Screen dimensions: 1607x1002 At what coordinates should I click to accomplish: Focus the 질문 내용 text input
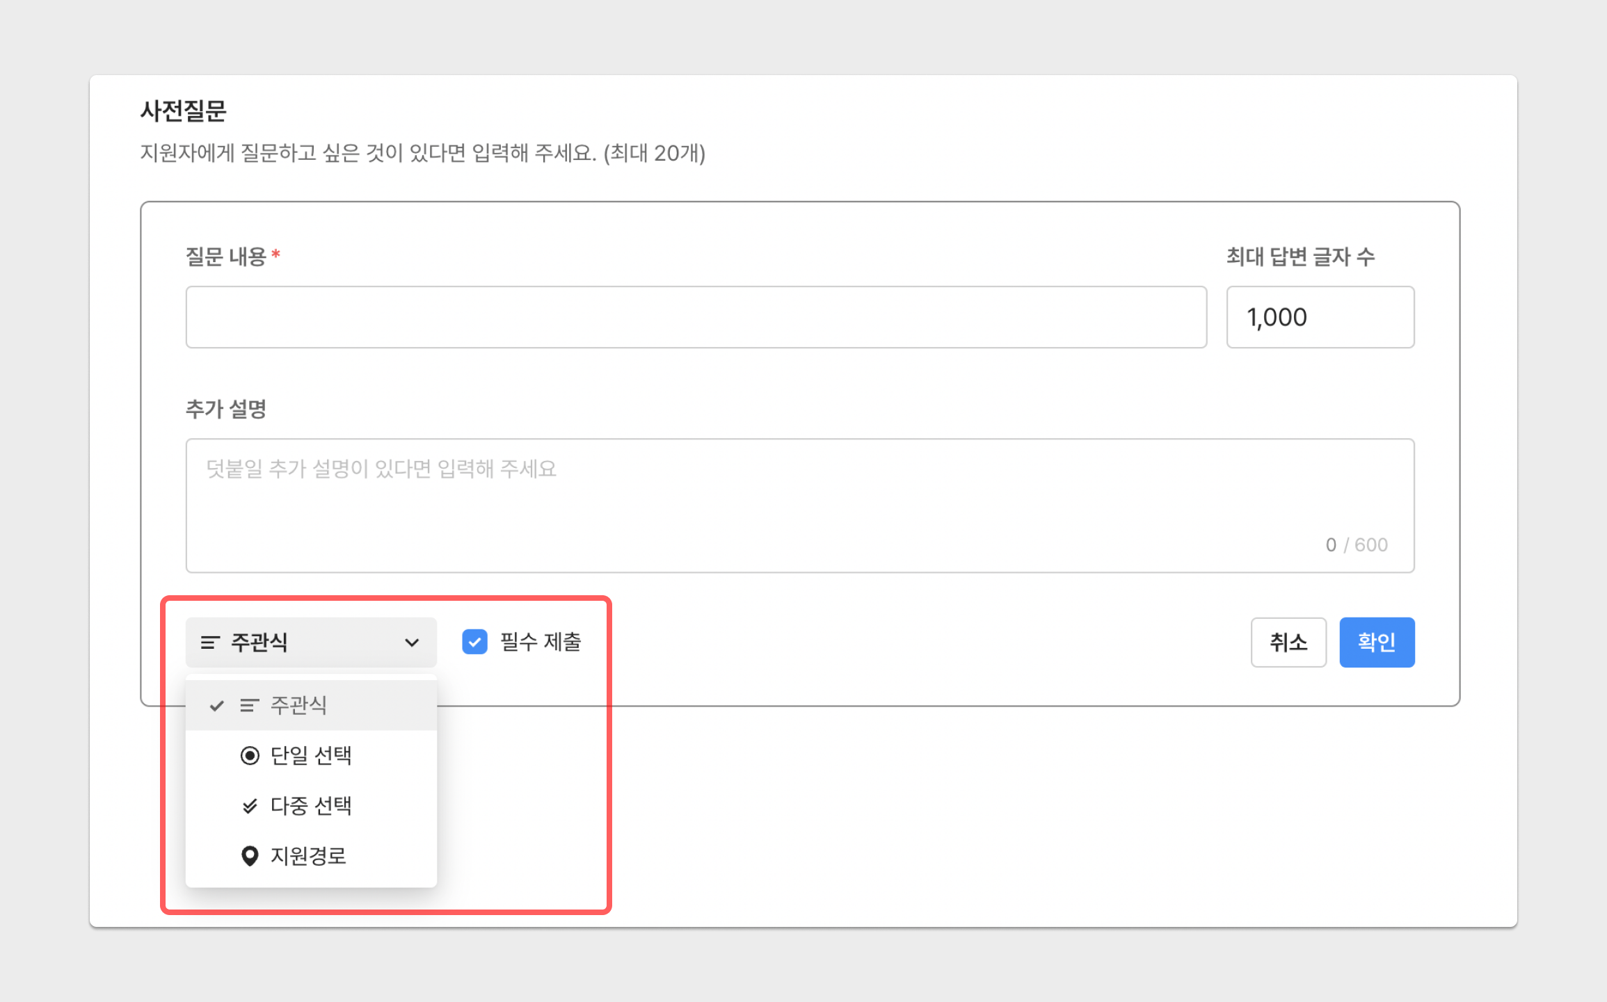(x=696, y=317)
